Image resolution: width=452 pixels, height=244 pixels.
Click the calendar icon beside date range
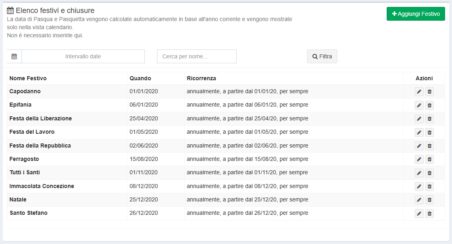pyautogui.click(x=14, y=56)
